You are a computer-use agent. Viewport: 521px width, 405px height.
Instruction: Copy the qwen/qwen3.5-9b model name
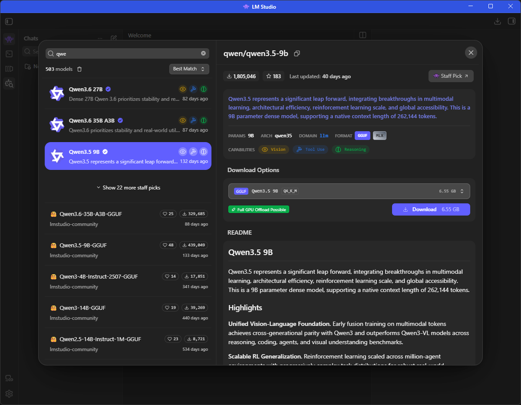[297, 53]
